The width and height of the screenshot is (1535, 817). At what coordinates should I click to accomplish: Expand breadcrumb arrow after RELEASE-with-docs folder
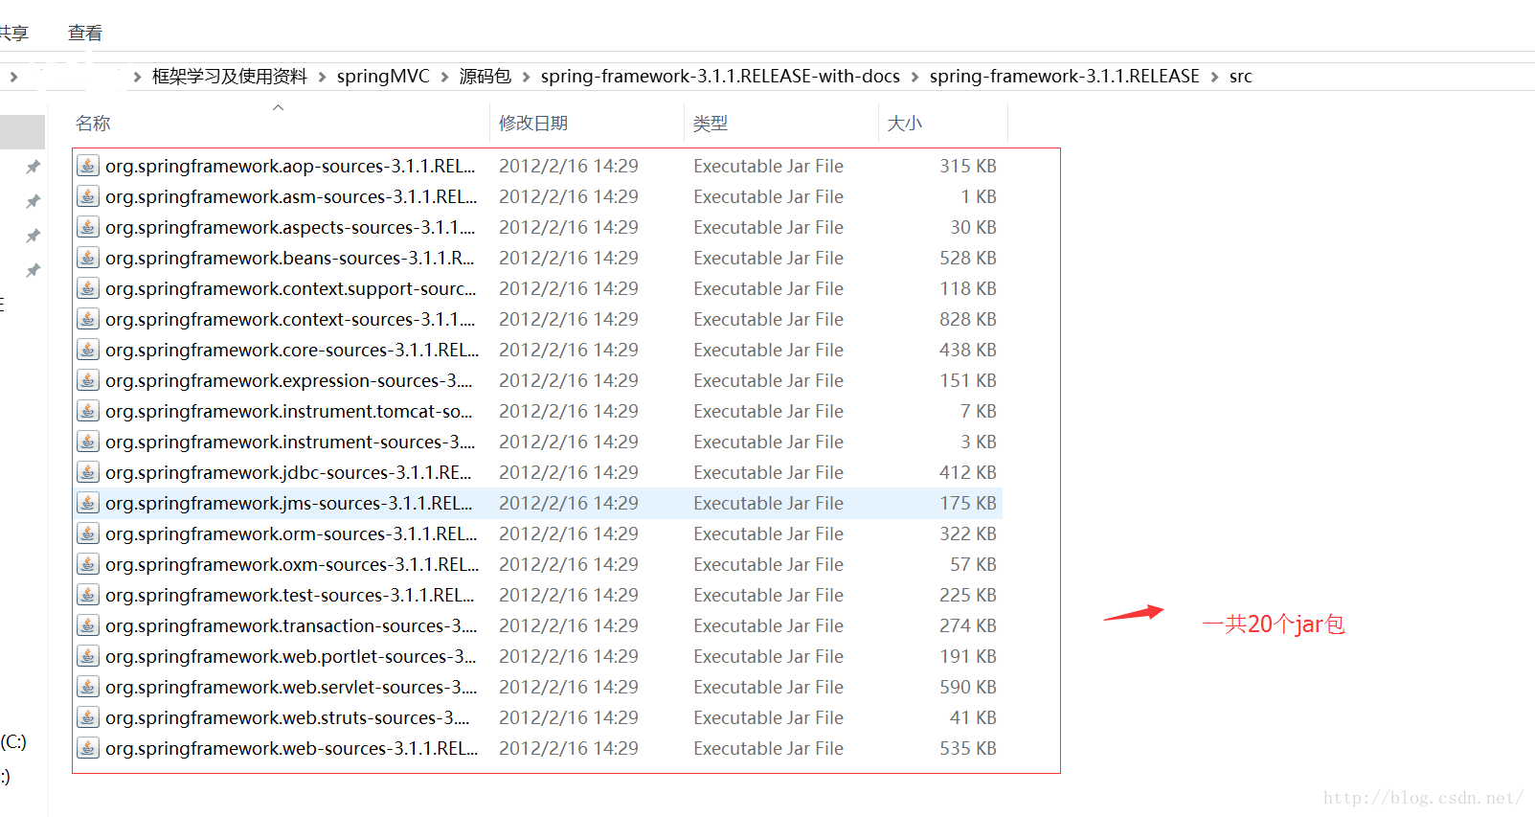914,77
